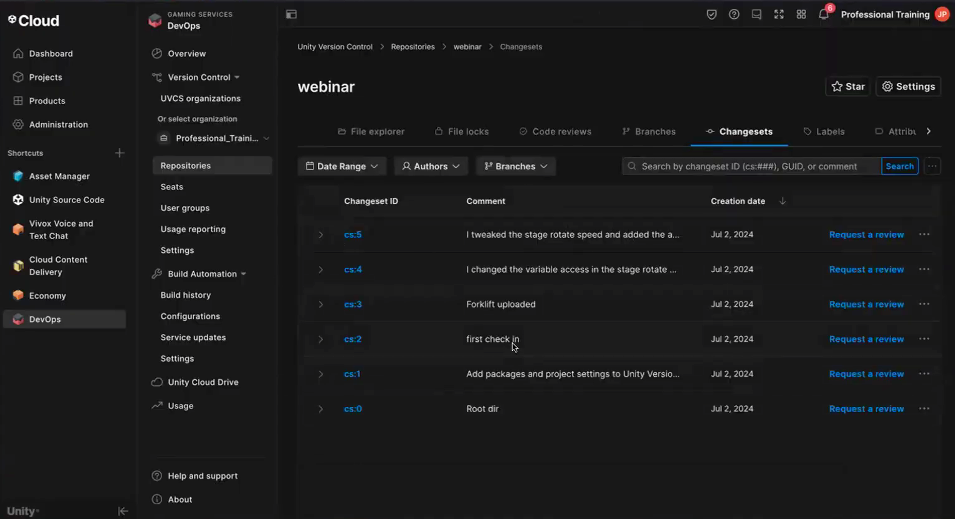Click webinar breadcrumb link

(x=467, y=47)
